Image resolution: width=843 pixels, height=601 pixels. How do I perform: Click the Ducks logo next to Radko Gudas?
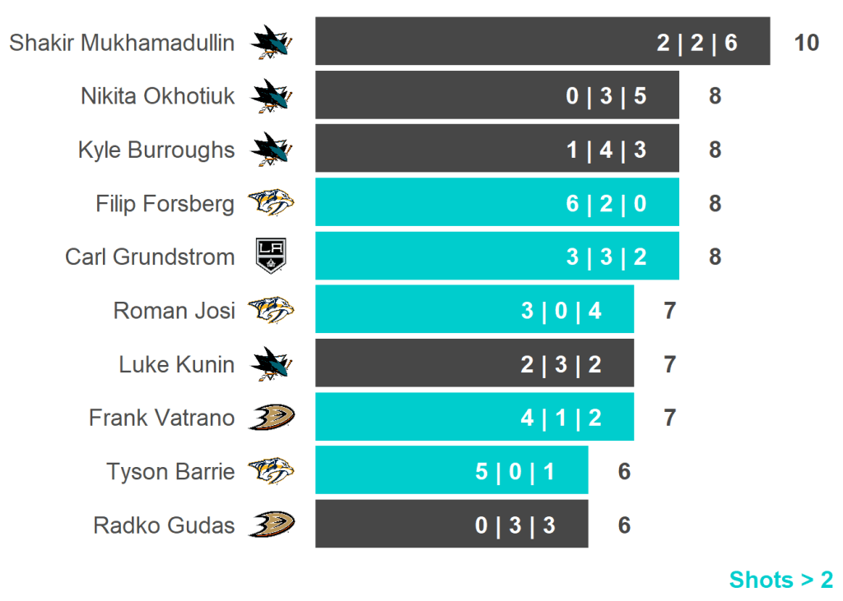pos(272,525)
